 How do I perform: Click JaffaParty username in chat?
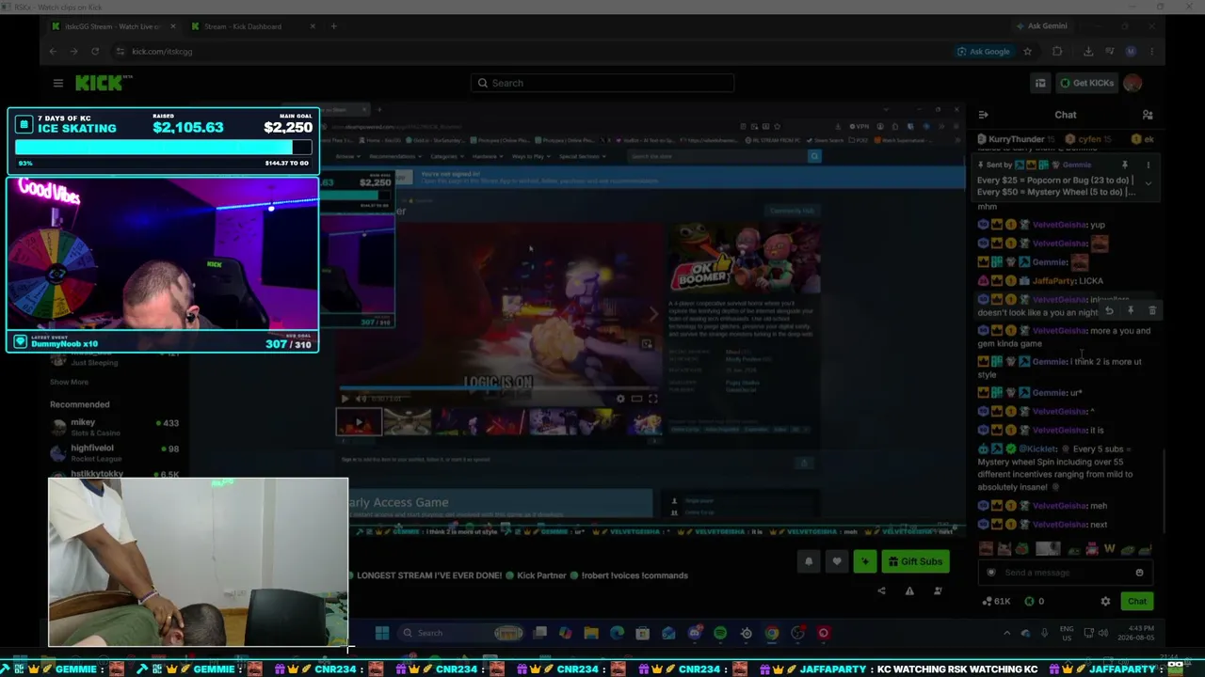tap(1053, 281)
